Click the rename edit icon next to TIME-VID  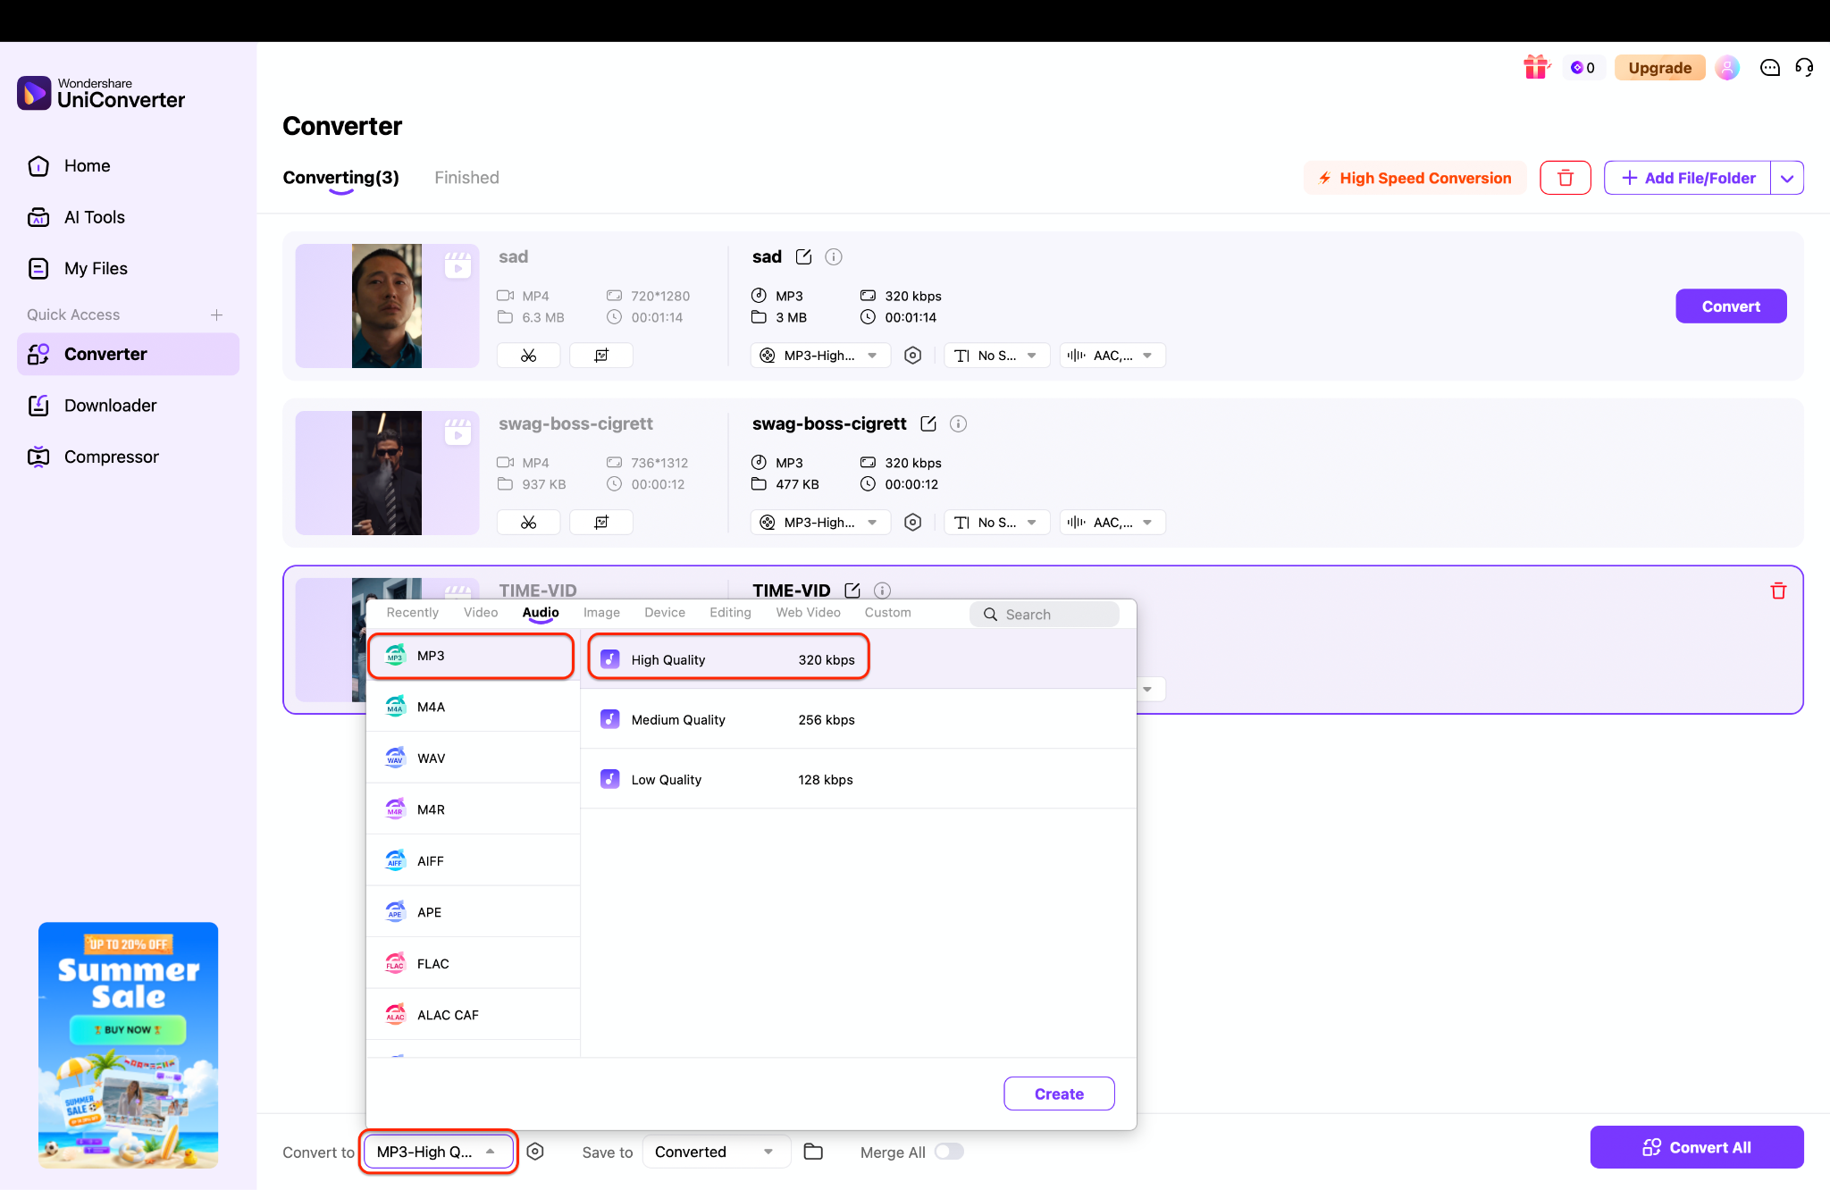pyautogui.click(x=852, y=591)
